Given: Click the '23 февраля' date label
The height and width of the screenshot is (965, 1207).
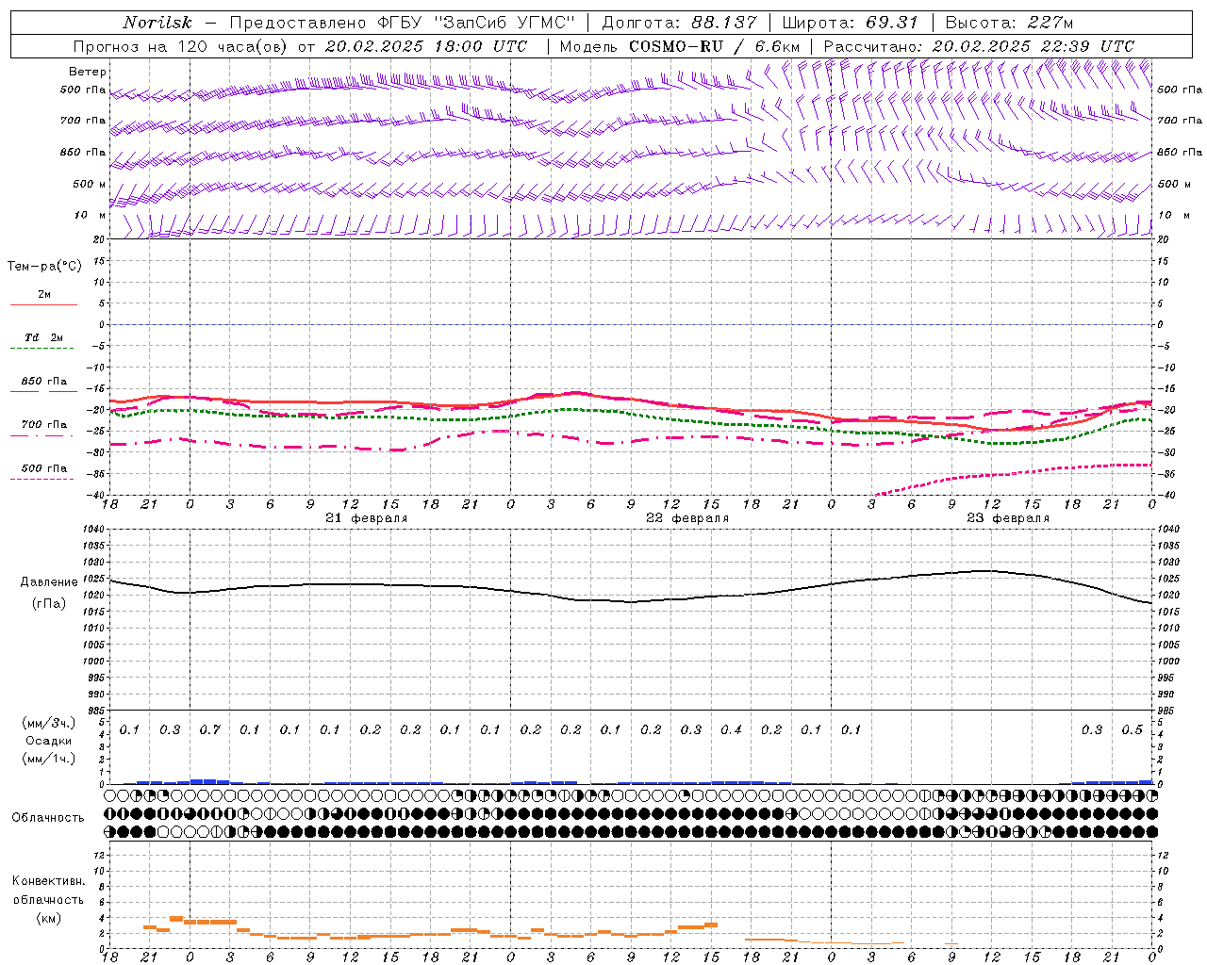Looking at the screenshot, I should click(x=1008, y=518).
